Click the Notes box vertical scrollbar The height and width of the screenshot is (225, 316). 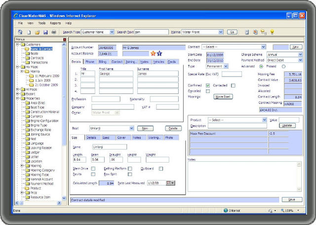299,177
